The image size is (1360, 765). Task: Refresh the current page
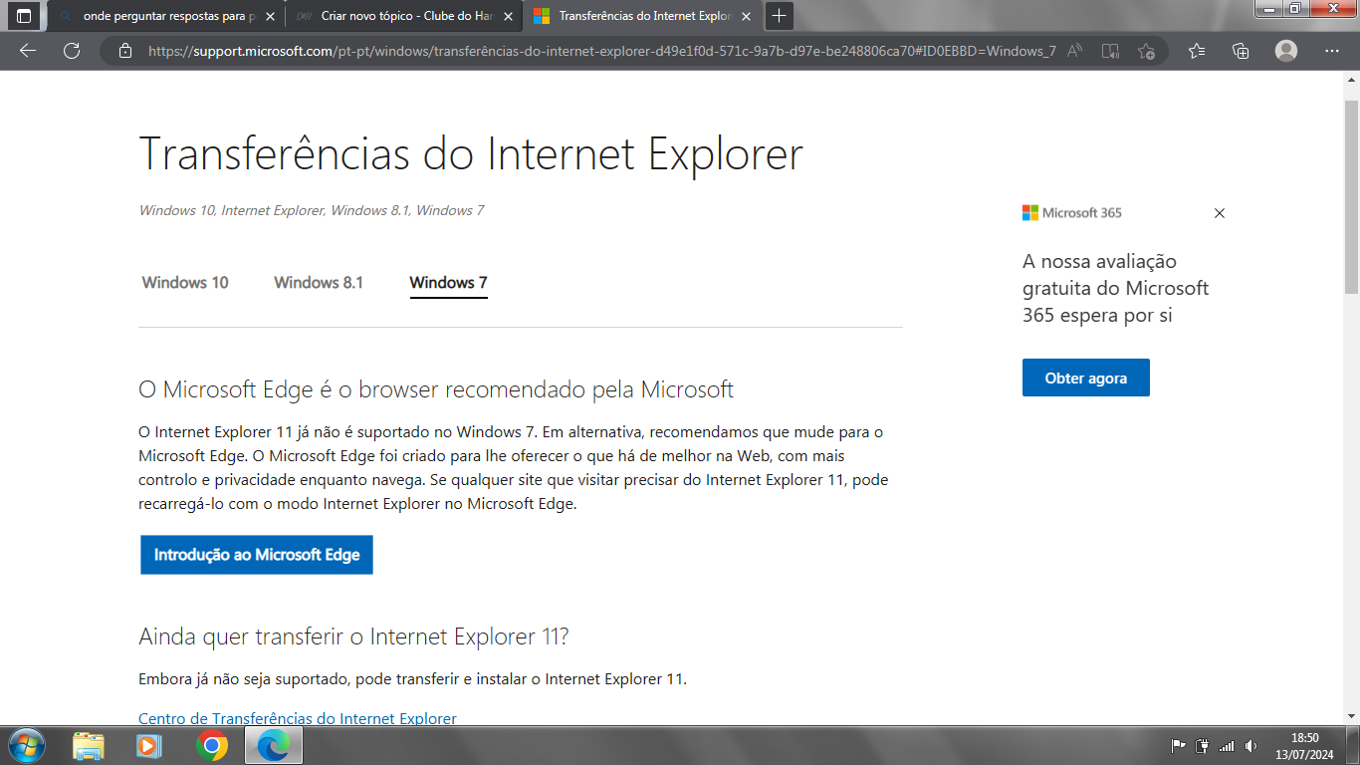(x=72, y=51)
